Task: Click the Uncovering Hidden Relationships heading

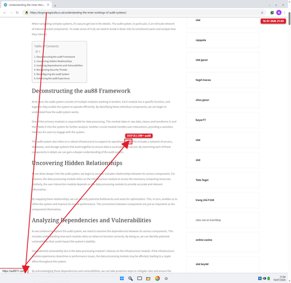Action: click(x=77, y=163)
